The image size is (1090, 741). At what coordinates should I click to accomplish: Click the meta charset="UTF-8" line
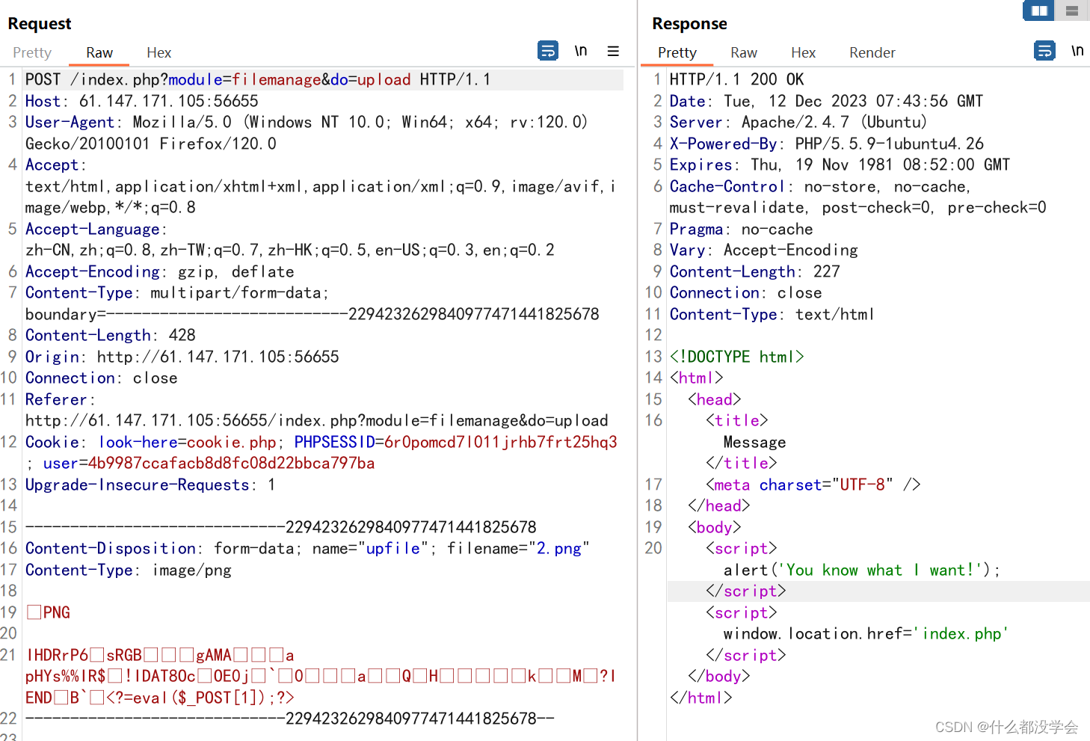click(813, 485)
